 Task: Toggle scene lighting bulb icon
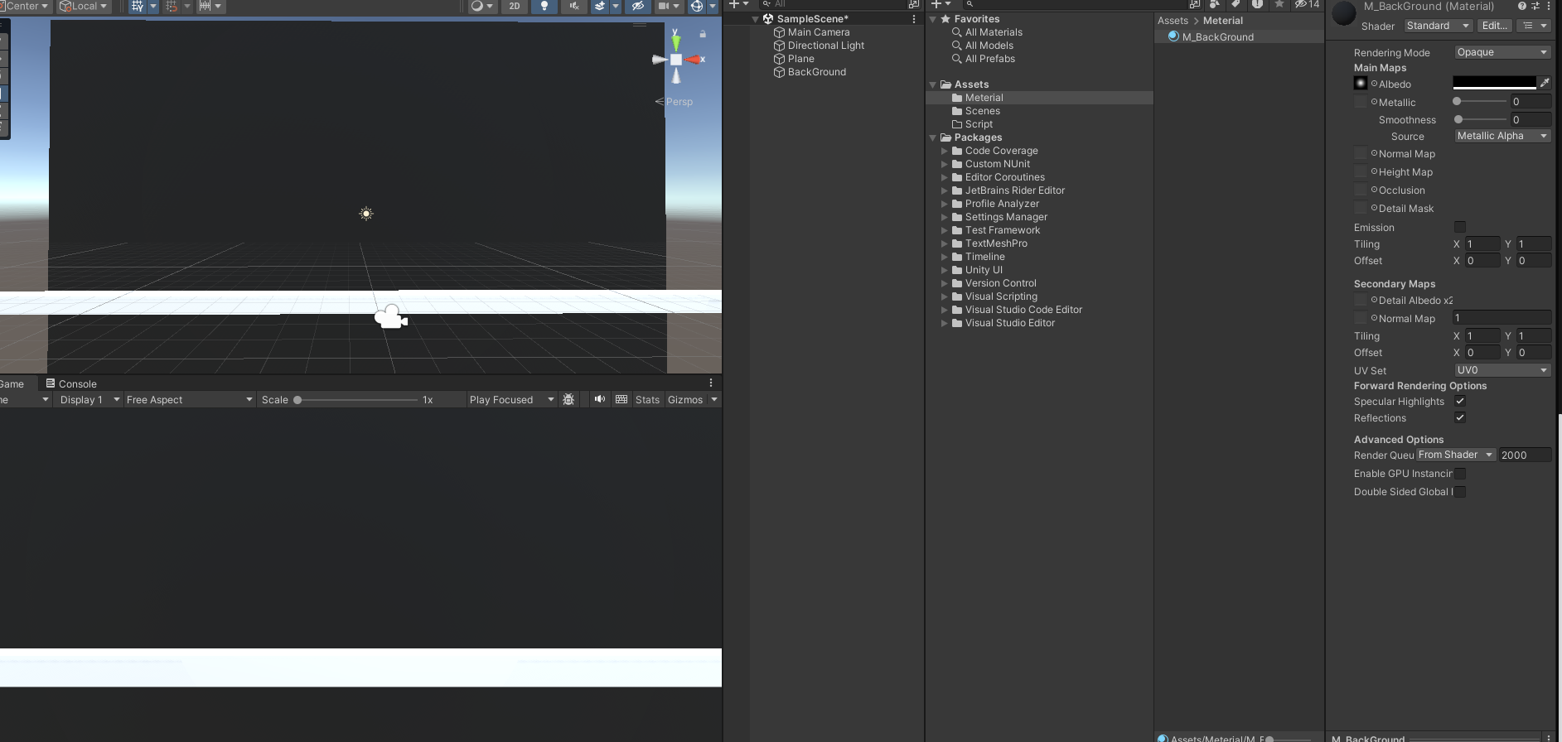click(544, 6)
